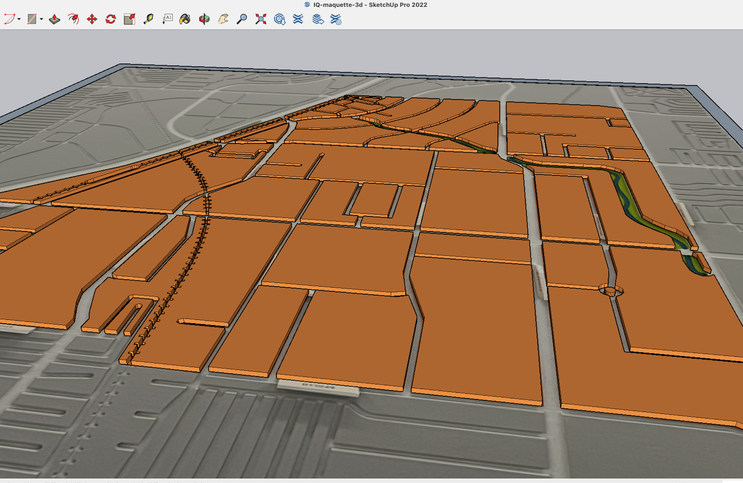Viewport: 743px width, 483px height.
Task: Click Send to LayOut icon
Action: tap(318, 19)
